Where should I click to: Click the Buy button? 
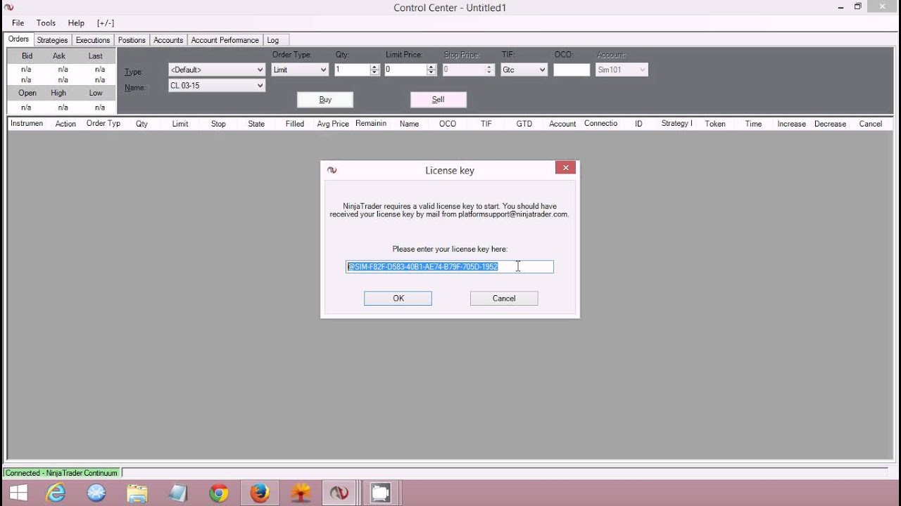click(x=325, y=100)
